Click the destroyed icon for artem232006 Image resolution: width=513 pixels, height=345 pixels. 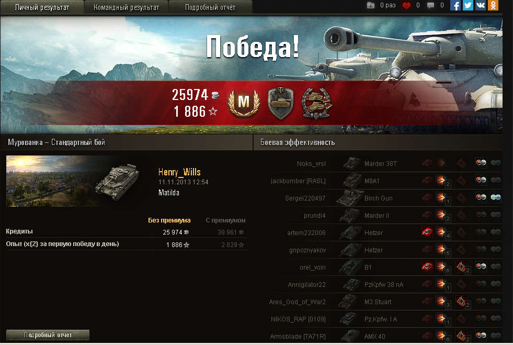click(427, 232)
